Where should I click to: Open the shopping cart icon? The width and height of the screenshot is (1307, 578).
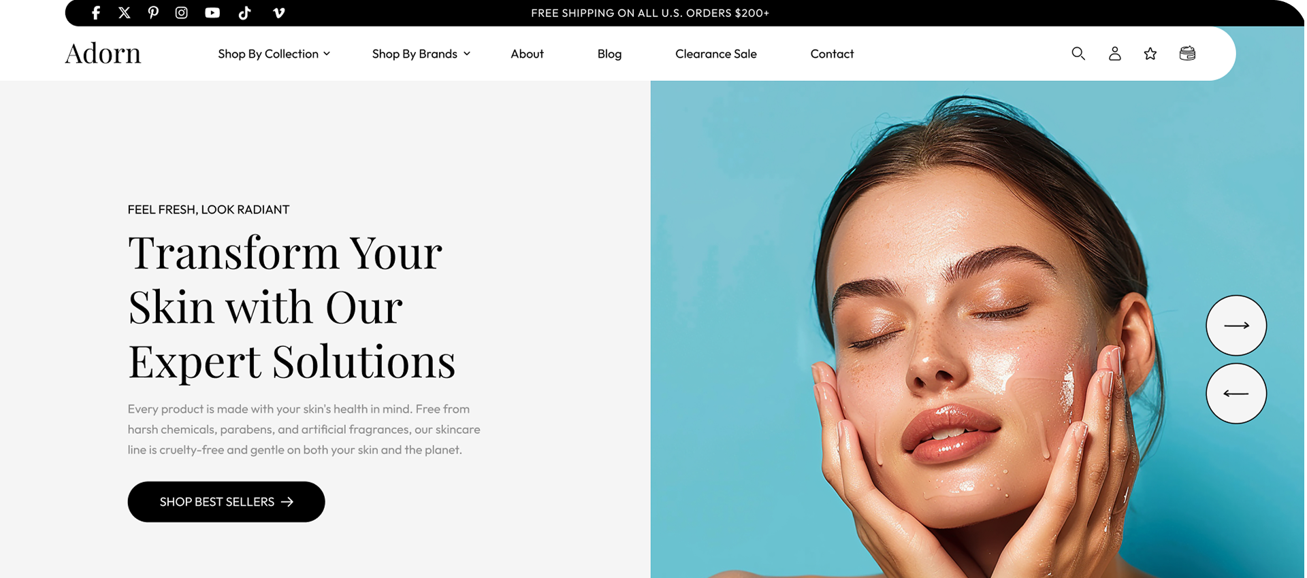click(x=1187, y=53)
